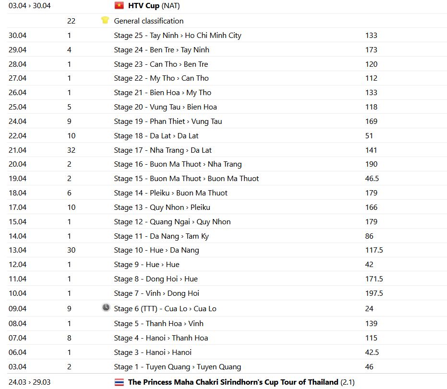Open the Princess Maha Chakri Sirindhorn's Cup link
This screenshot has width=447, height=389.
[233, 382]
